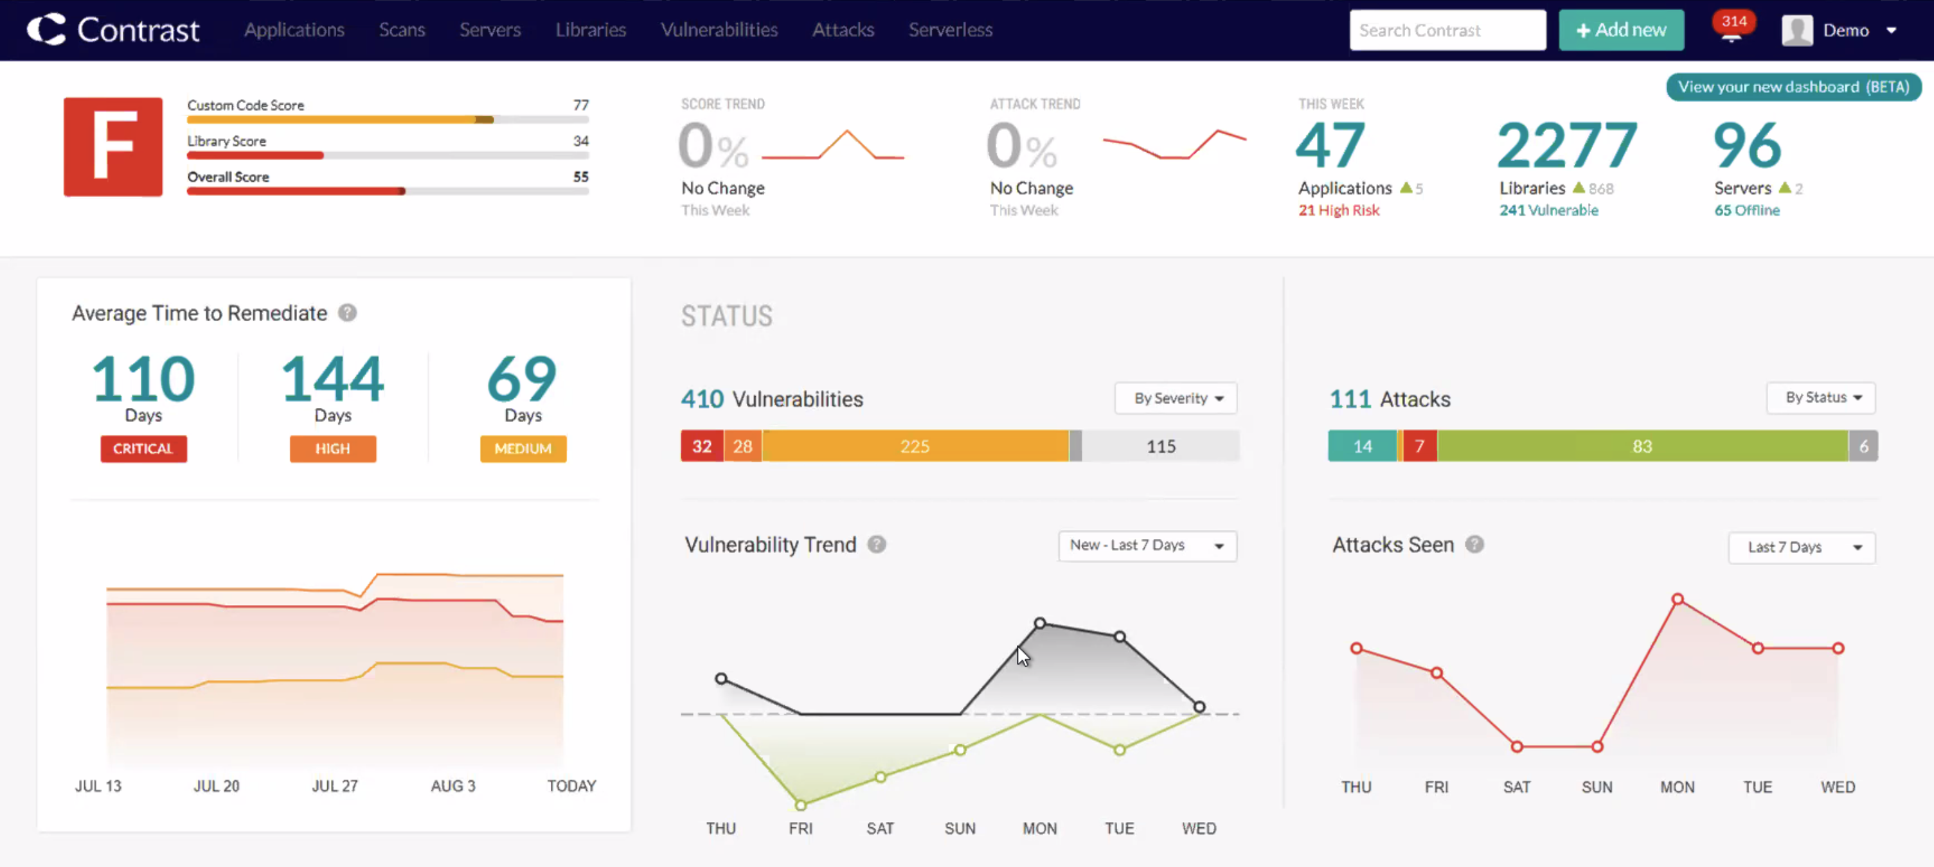Click the SAT point in Attacks Seen chart

[x=1517, y=747]
